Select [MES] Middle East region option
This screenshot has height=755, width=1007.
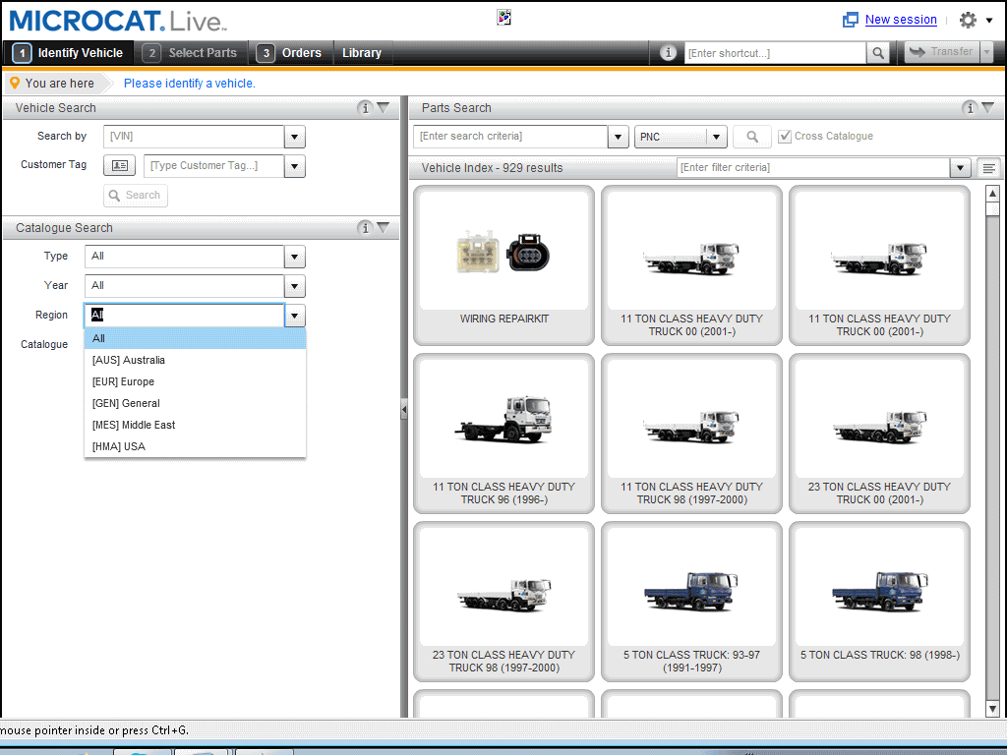tap(195, 425)
